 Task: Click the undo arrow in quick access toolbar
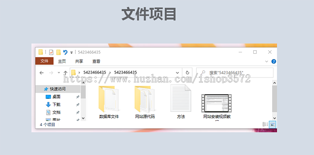click(x=65, y=52)
